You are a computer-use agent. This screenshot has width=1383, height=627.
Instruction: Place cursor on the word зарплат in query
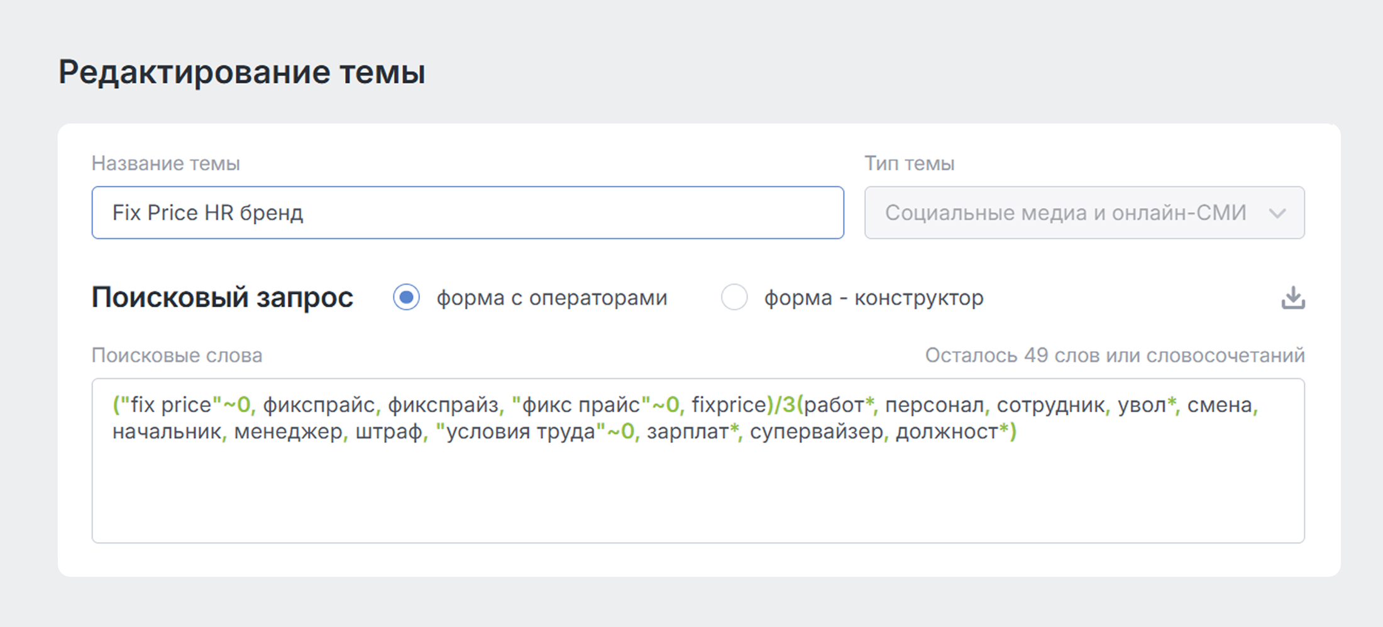pos(687,432)
